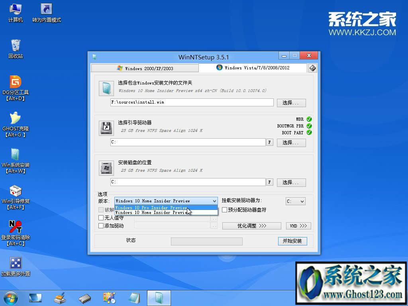
Task: Click the install location C: path field
Action: (188, 182)
